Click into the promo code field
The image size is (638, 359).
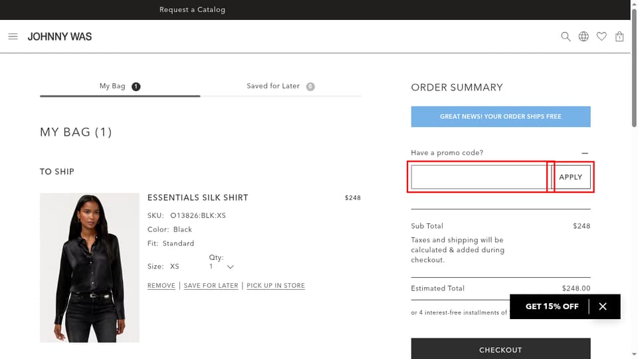click(x=481, y=177)
